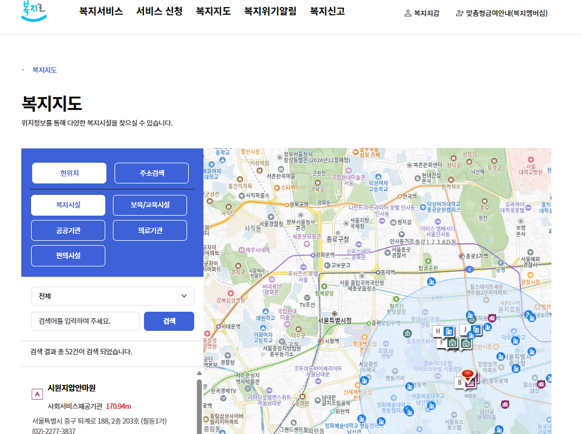Screen dimensions: 582x434
Task: Toggle 보육/교육시설 facility filter
Action: tap(150, 205)
